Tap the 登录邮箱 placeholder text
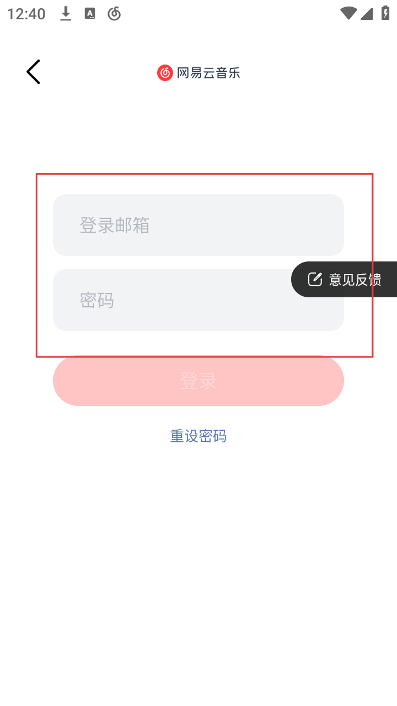Screen dimensions: 397x706 point(115,225)
